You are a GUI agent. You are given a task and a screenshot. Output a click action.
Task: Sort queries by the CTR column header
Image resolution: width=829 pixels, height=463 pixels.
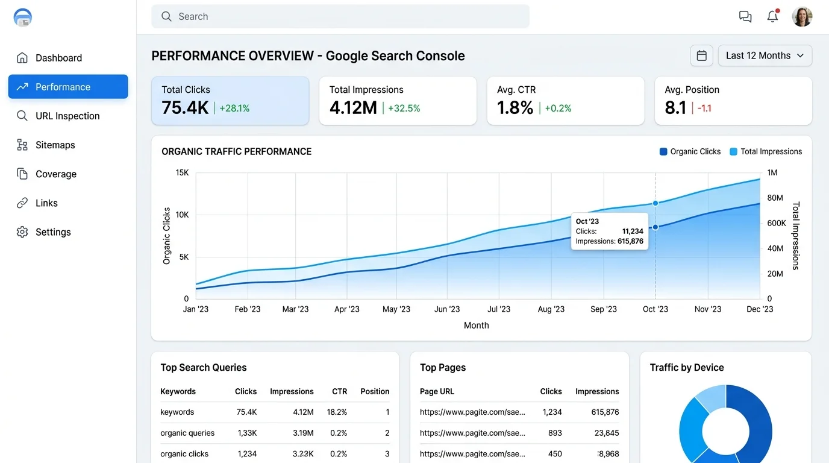point(340,391)
